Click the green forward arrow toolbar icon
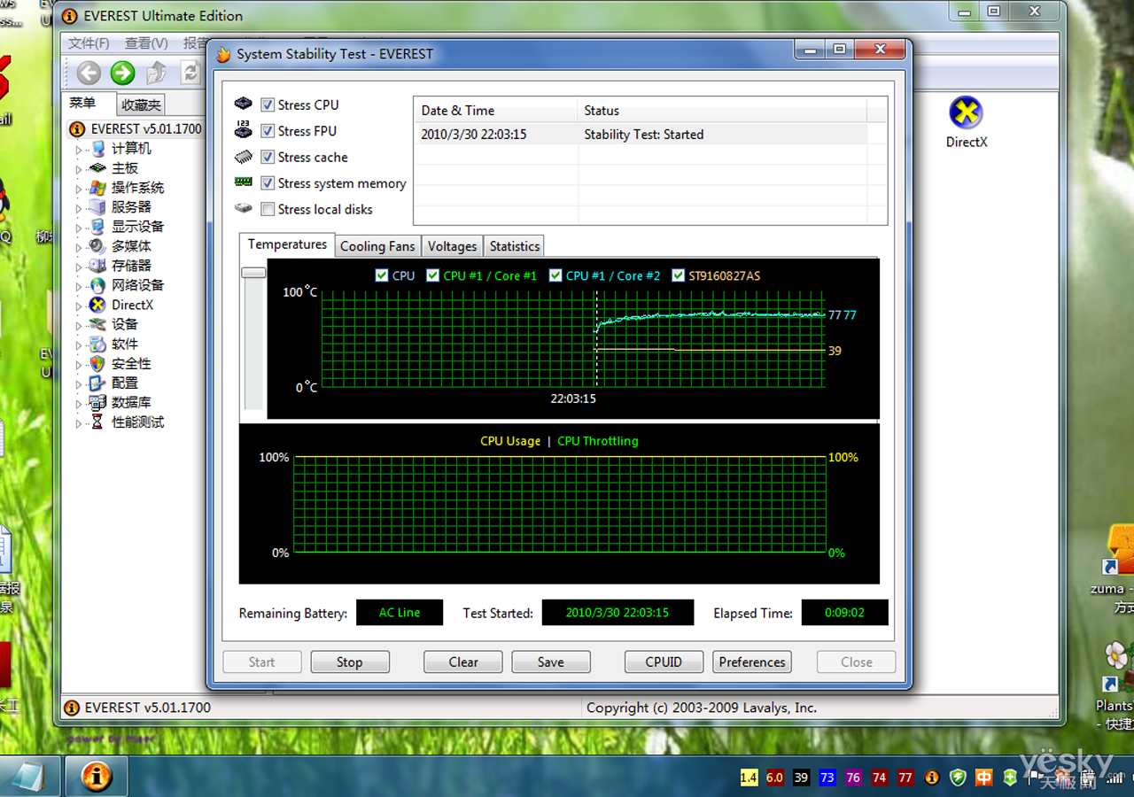The height and width of the screenshot is (797, 1134). tap(122, 73)
